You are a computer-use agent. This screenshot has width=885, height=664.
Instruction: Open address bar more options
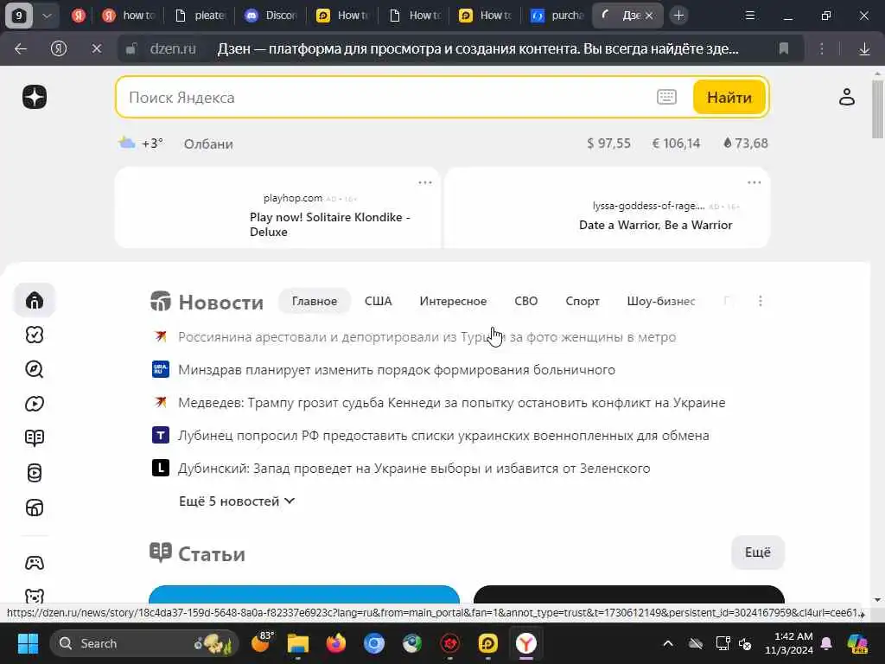click(x=821, y=49)
